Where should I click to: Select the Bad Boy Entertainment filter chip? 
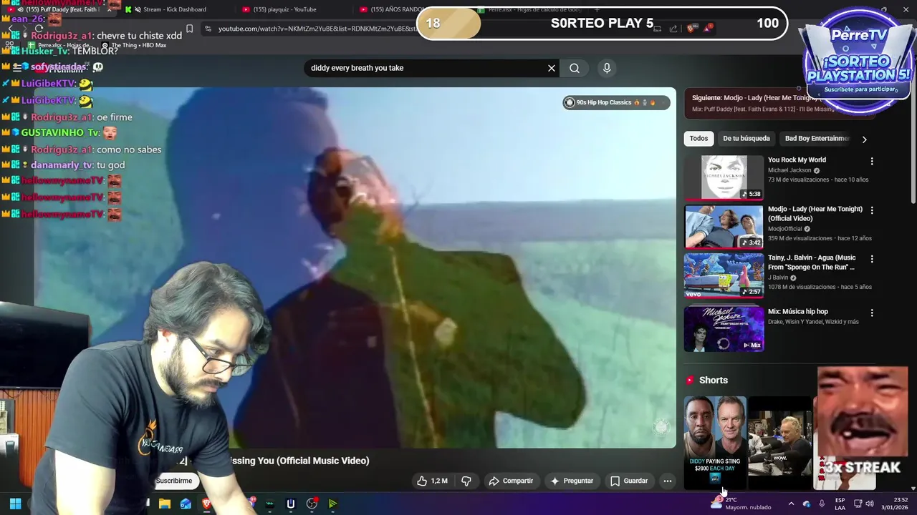coord(817,139)
